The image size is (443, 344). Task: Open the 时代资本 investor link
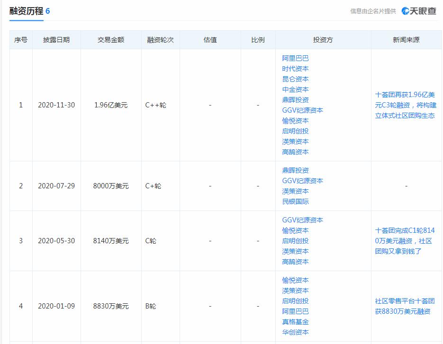295,69
